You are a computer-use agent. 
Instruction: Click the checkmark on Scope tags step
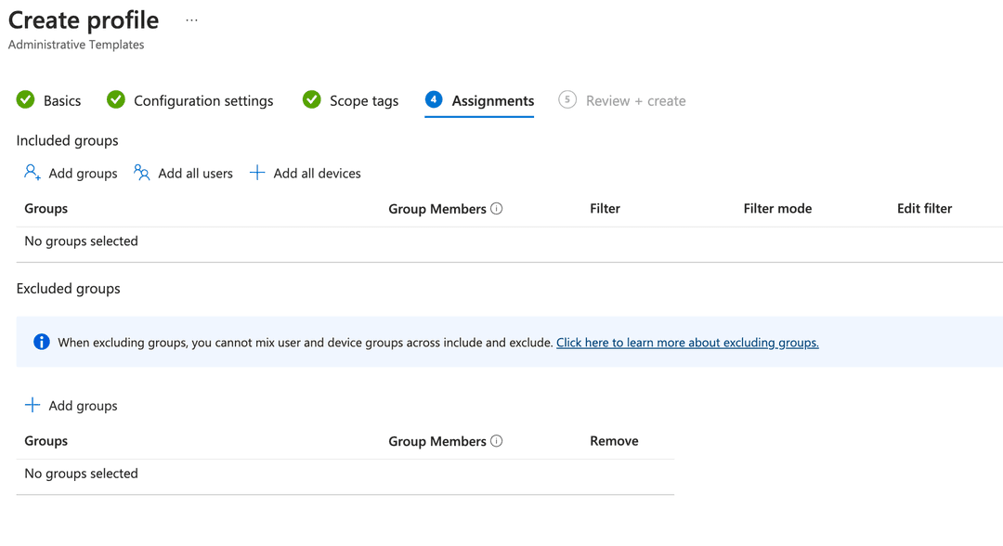[312, 99]
